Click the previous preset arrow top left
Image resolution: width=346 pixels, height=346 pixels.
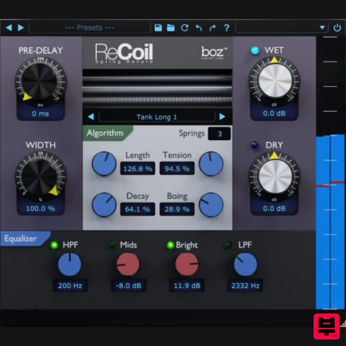pos(9,27)
